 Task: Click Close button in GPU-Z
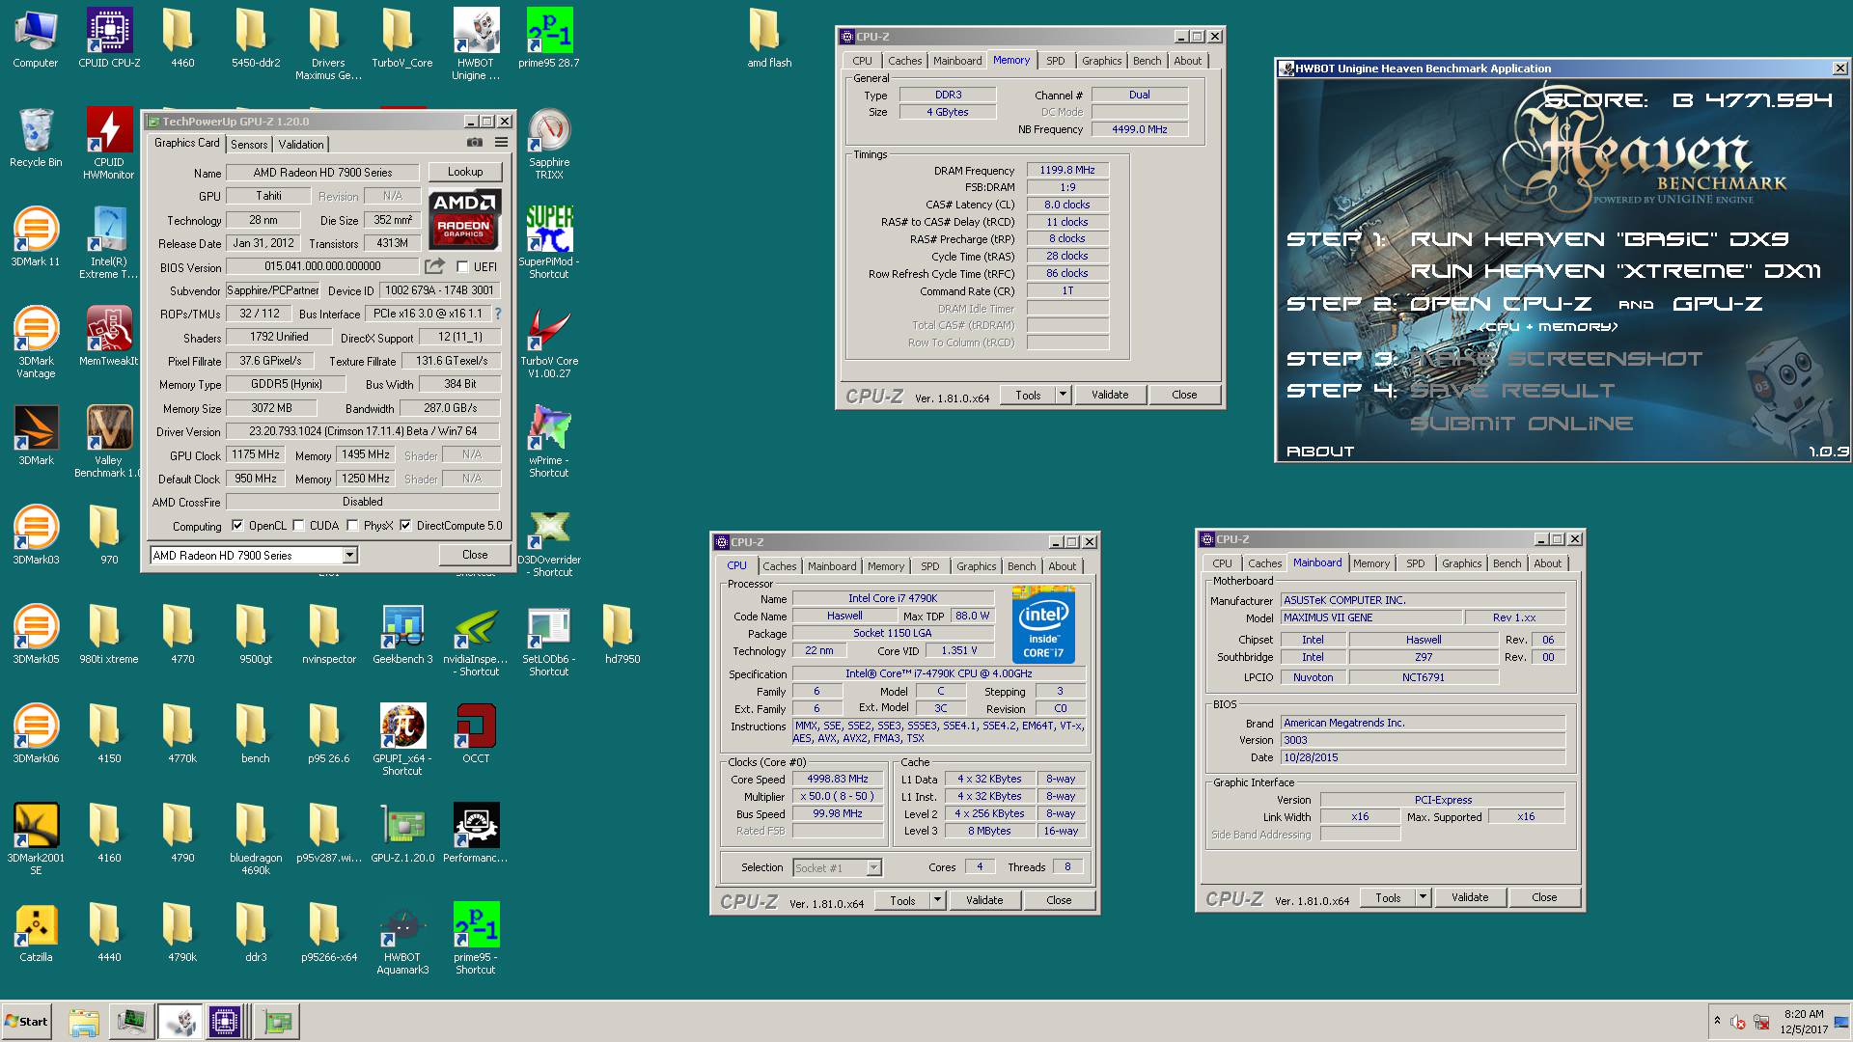475,555
